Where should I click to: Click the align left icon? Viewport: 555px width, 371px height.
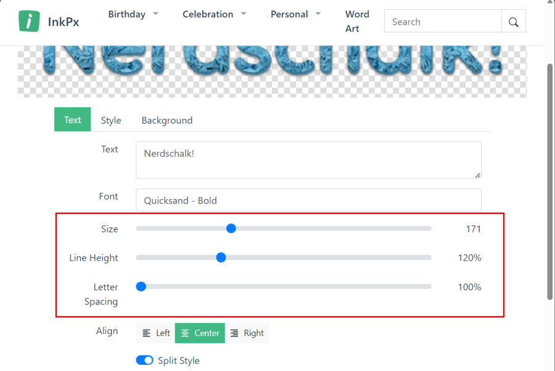147,333
